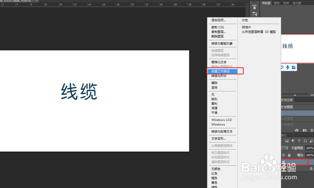Filter layers by adjustment layer icon

(x=293, y=141)
